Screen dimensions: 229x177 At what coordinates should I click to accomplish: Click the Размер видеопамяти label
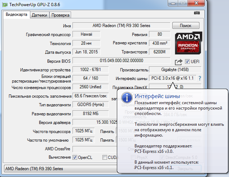[51, 114]
